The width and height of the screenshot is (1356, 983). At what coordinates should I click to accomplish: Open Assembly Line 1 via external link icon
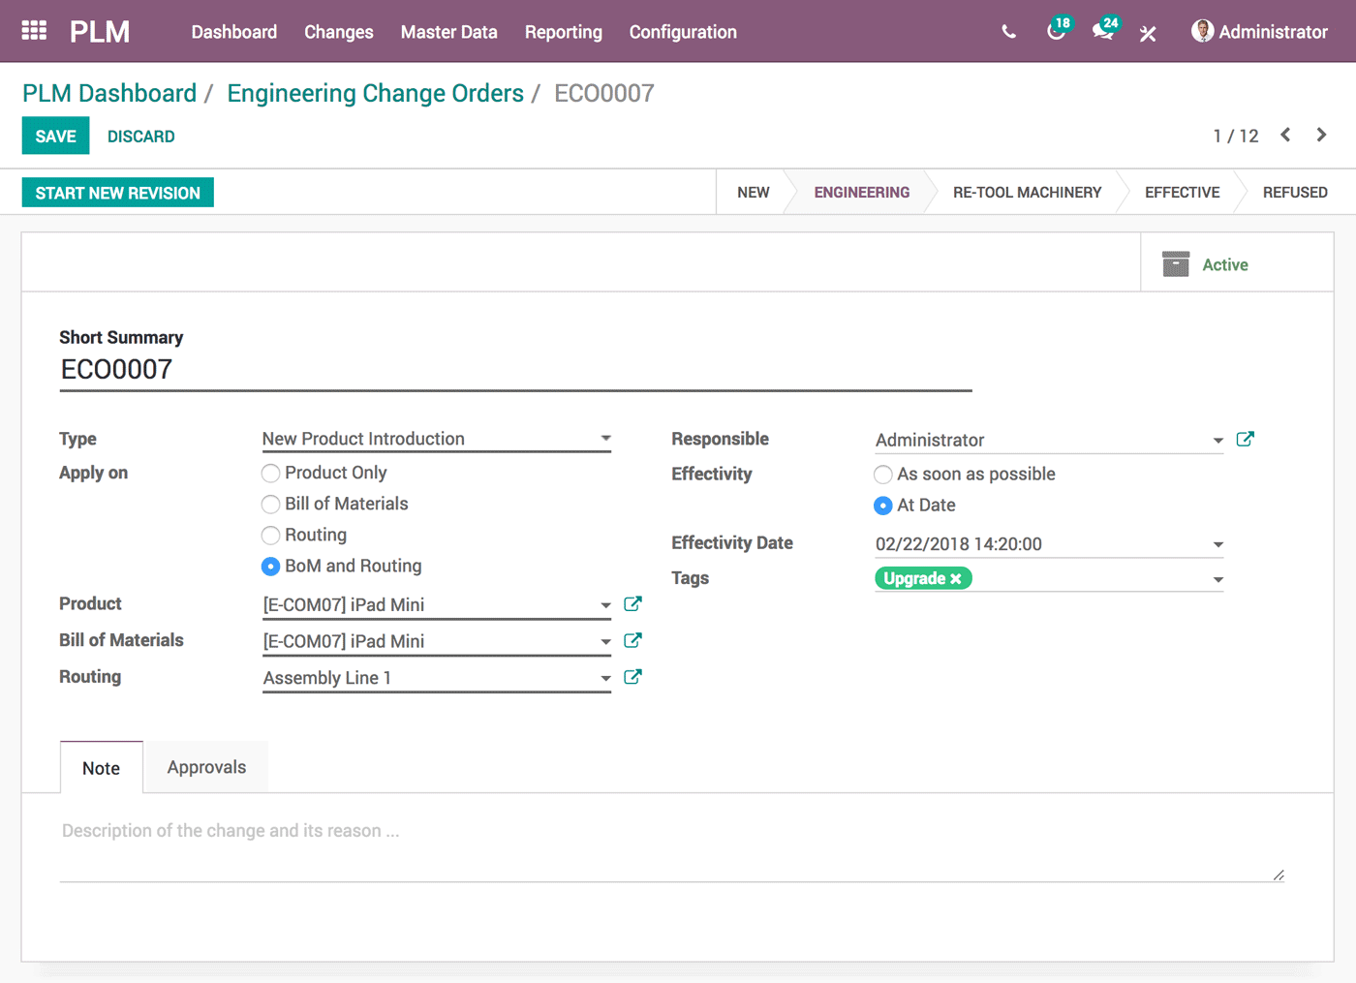(x=632, y=676)
